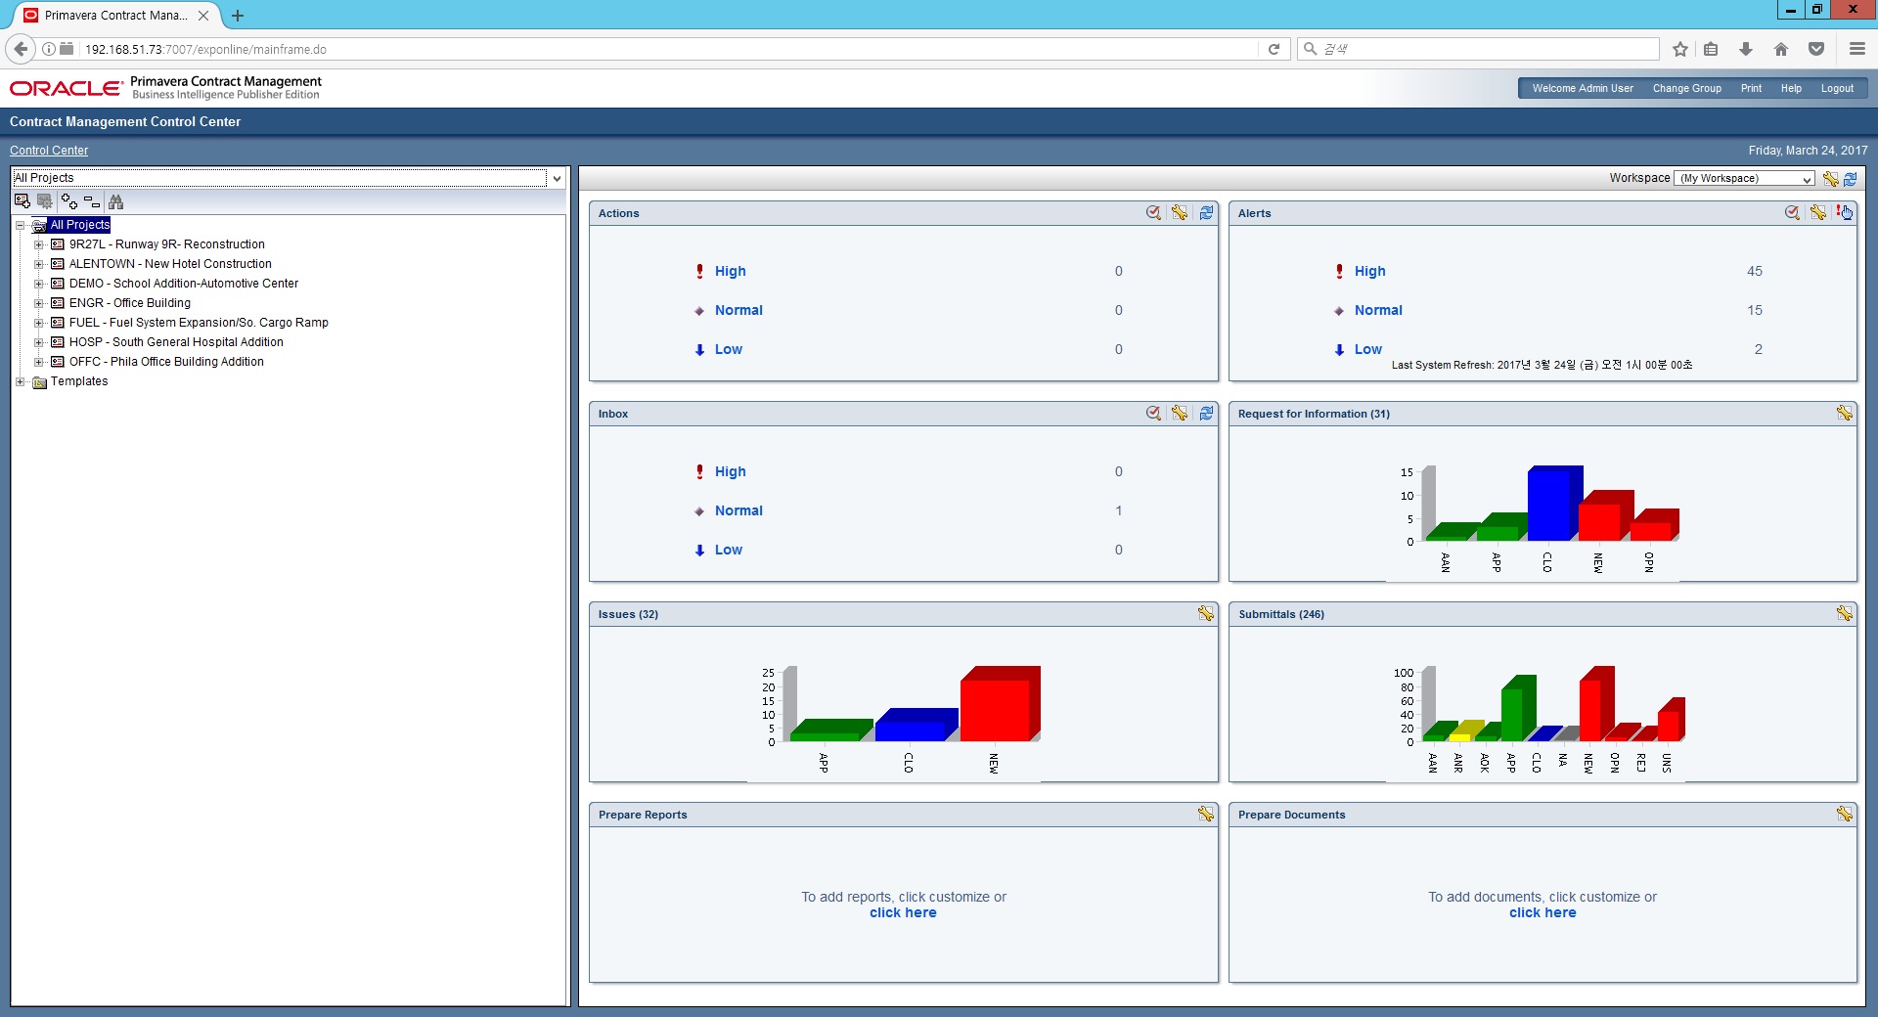Click the browser bookmark star icon

[x=1680, y=49]
